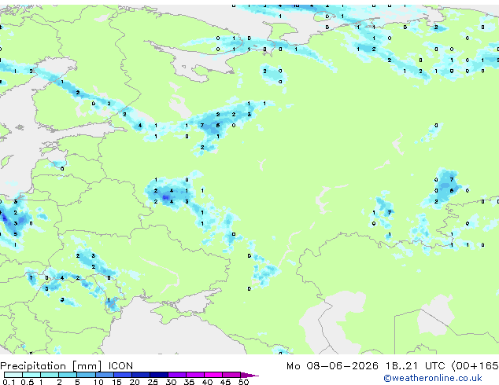Click the legend label '50'
Image resolution: width=499 pixels, height=385 pixels.
243,382
